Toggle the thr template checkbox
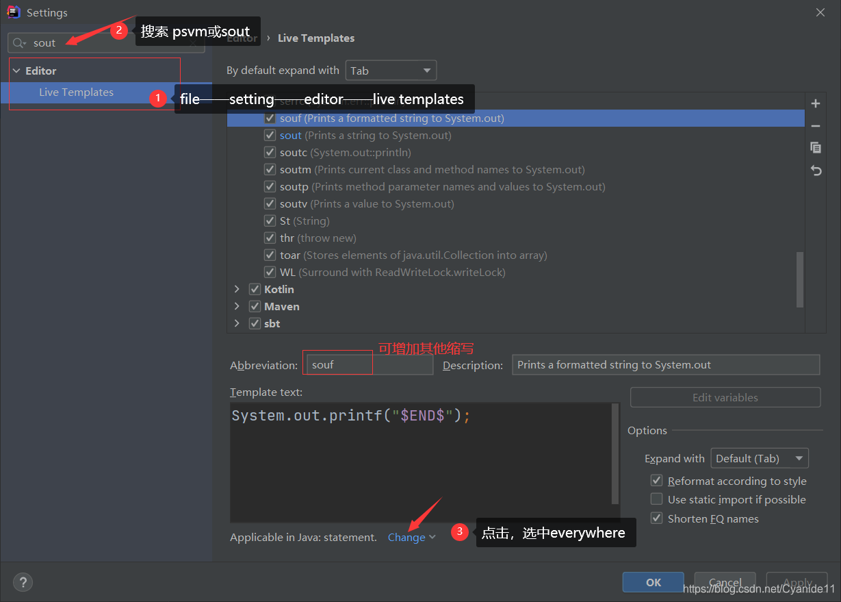The image size is (841, 602). (270, 238)
